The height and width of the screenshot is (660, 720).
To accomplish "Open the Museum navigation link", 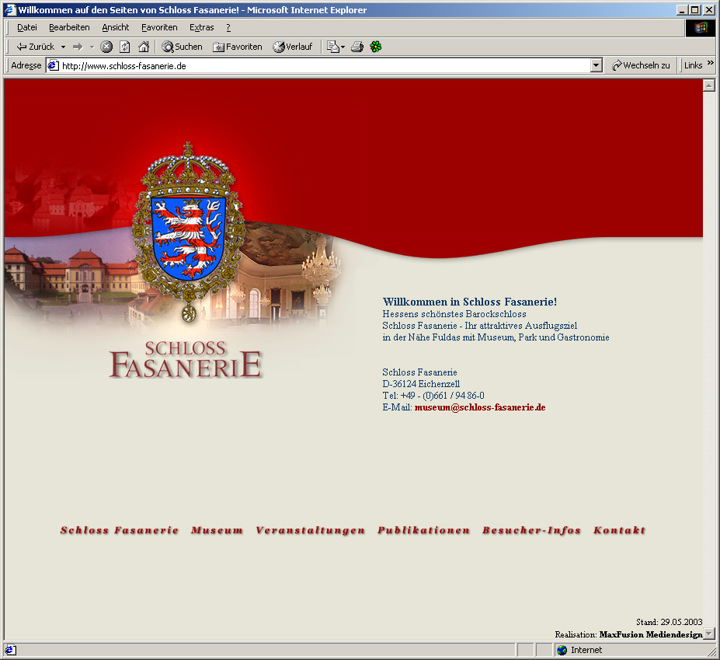I will tap(217, 530).
